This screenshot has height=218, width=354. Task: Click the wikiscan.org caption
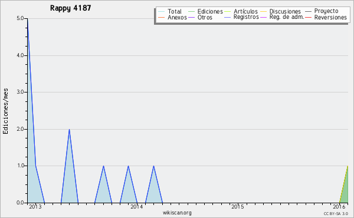click(x=177, y=213)
